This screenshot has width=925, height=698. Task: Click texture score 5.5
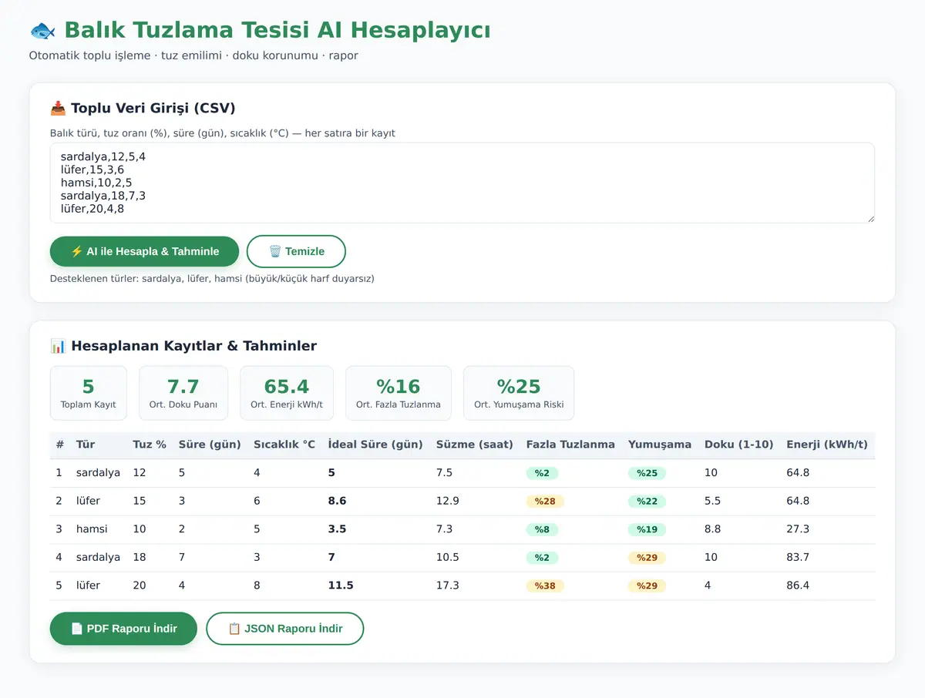click(712, 501)
